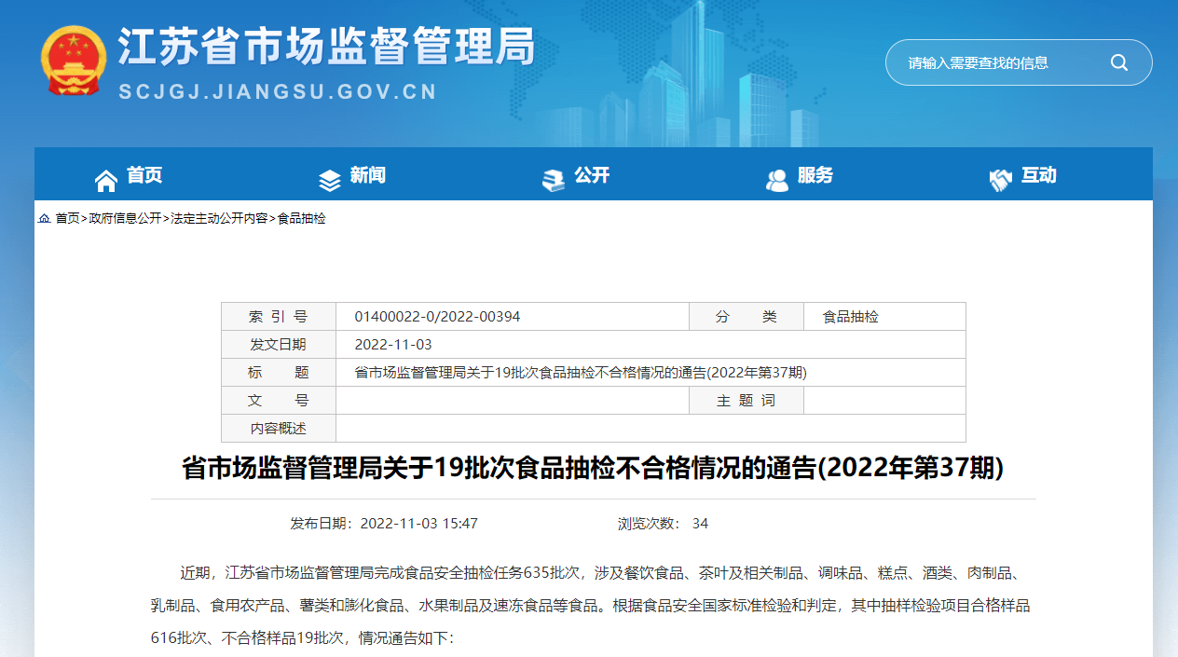1178x657 pixels.
Task: Click the paragraph line starting with 乳制品
Action: (591, 606)
